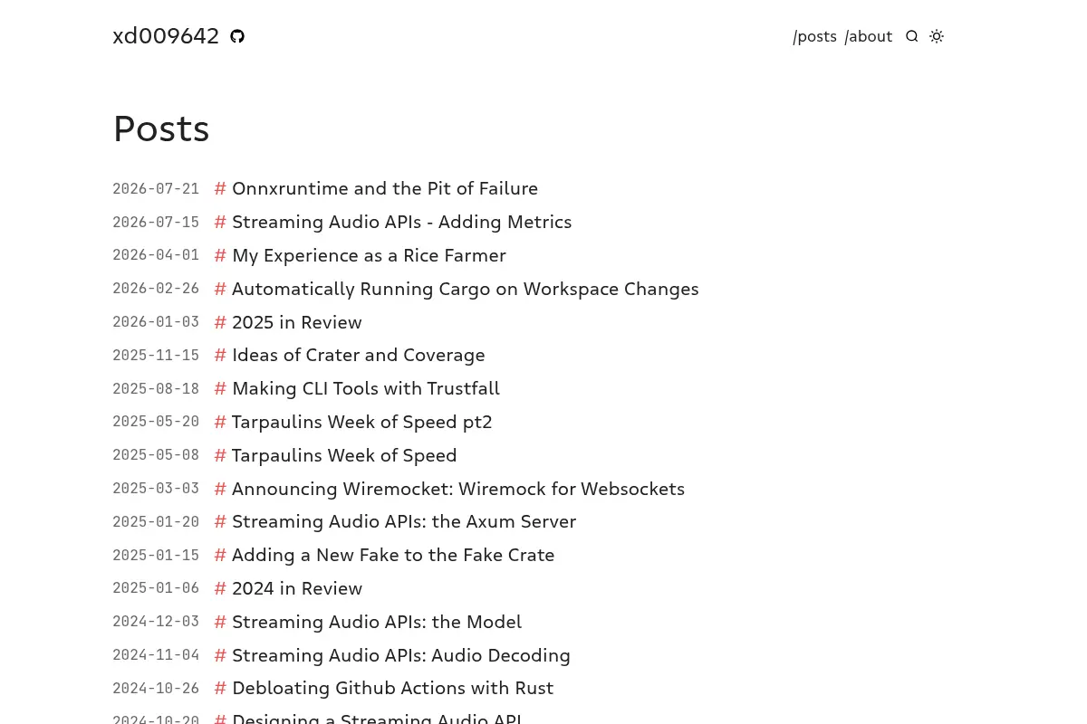Open 'Making CLI Tools with Trustfall' post
This screenshot has height=724, width=1087.
point(366,388)
